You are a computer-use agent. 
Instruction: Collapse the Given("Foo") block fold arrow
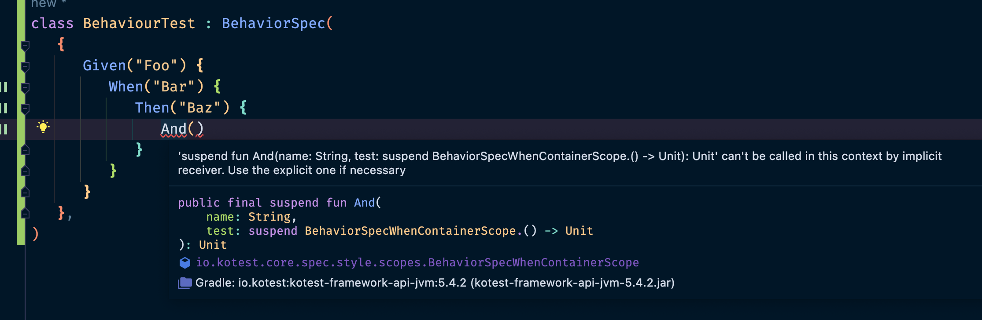[25, 66]
